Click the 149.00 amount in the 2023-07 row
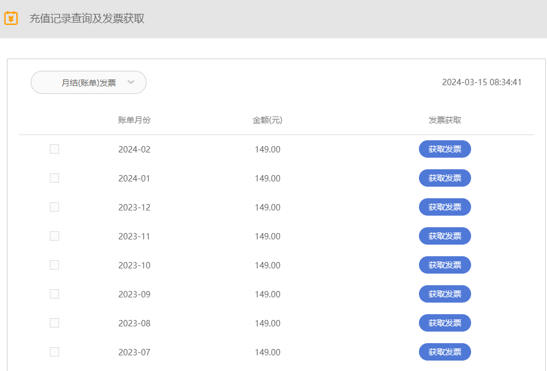Viewport: 547px width, 371px height. (268, 352)
